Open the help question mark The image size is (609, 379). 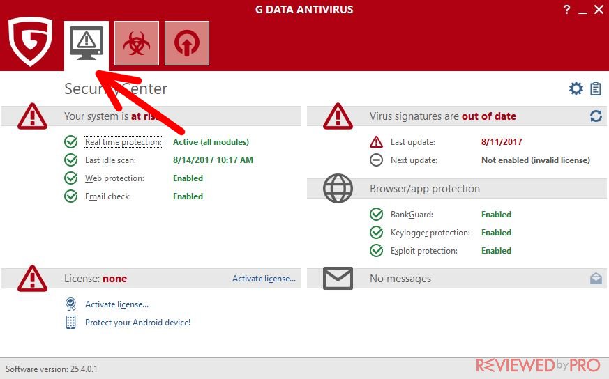[566, 9]
